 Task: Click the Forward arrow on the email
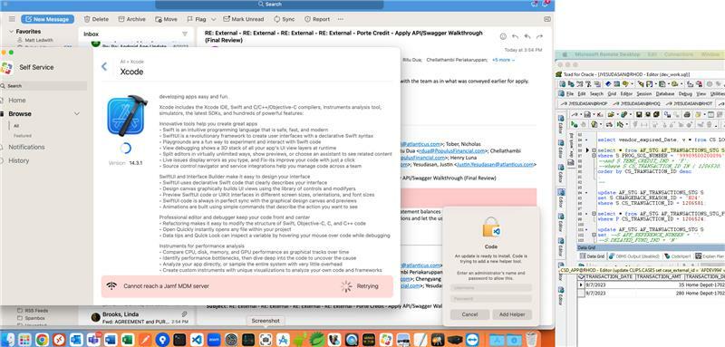pyautogui.click(x=539, y=36)
